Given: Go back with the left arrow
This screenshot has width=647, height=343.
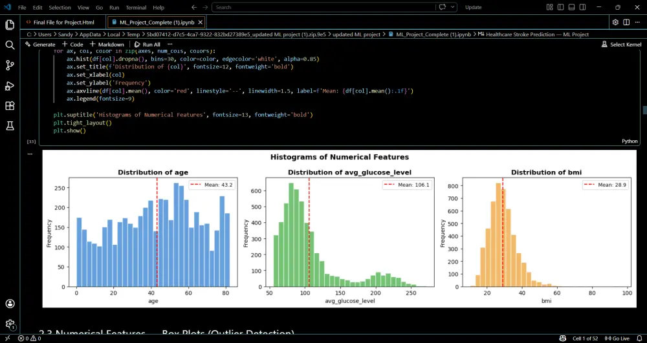Looking at the screenshot, I should (194, 7).
